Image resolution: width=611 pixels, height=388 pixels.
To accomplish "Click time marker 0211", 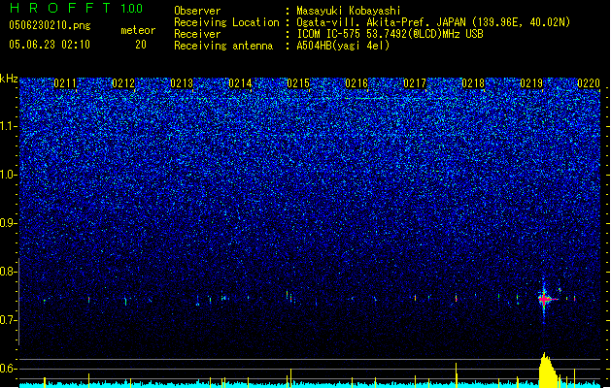I will [x=65, y=83].
